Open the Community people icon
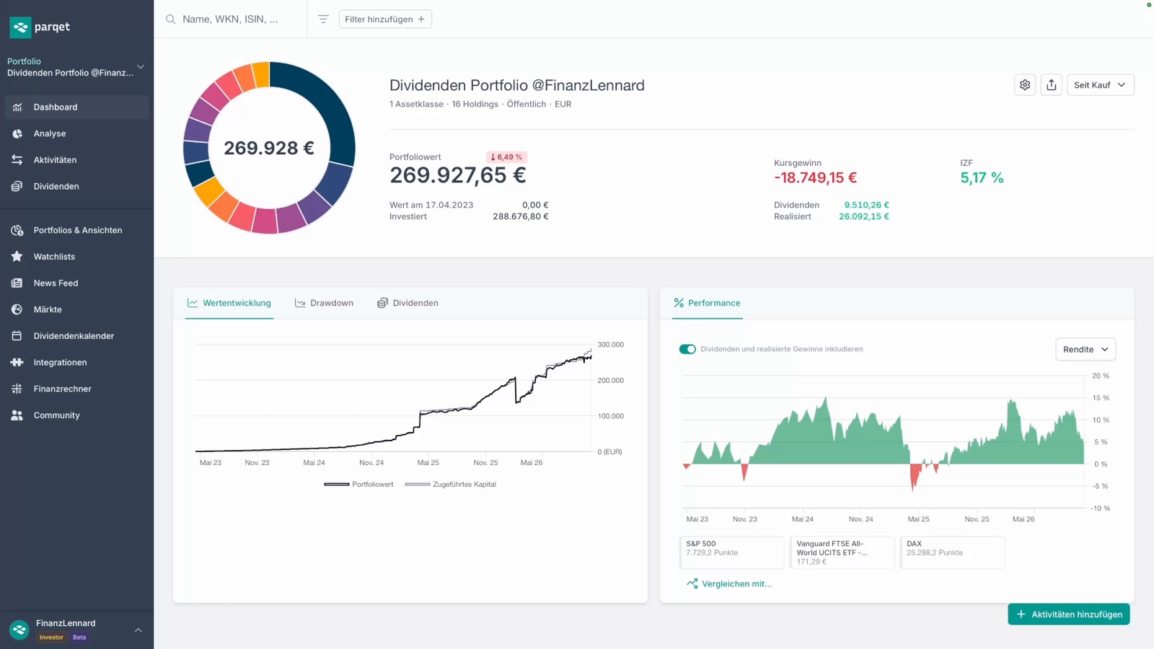The height and width of the screenshot is (649, 1154). [17, 415]
